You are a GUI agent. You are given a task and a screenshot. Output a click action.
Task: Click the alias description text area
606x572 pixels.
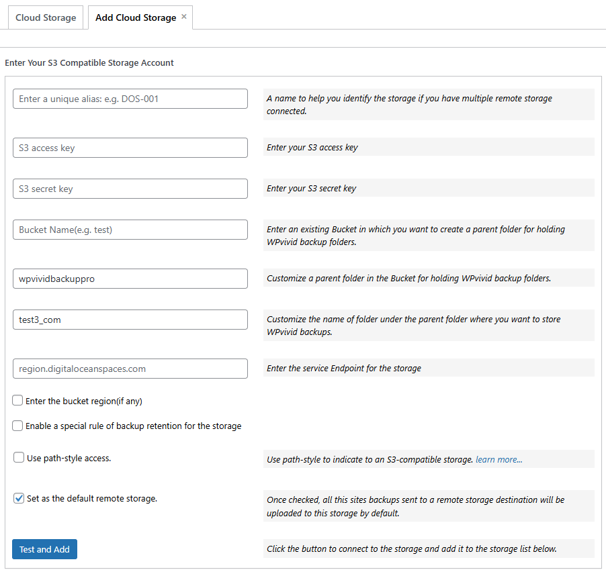point(428,104)
